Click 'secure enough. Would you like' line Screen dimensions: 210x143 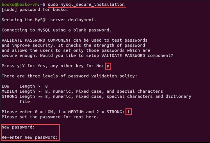pyautogui.click(x=87, y=55)
